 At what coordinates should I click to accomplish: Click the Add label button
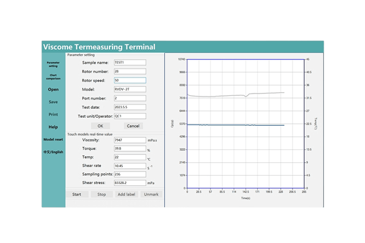[x=126, y=194]
